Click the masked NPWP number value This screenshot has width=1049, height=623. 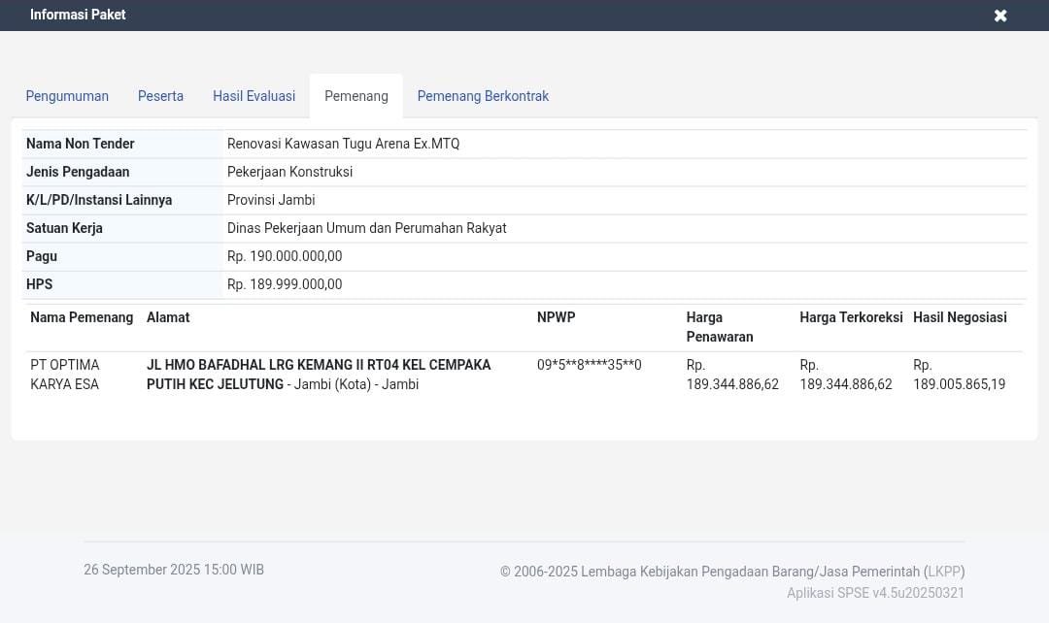[589, 365]
